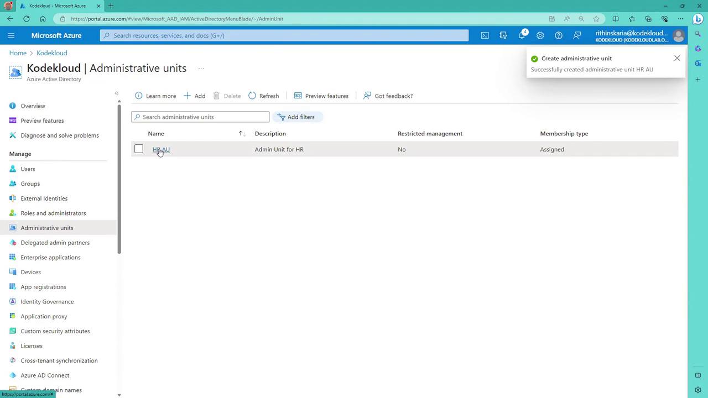Navigate to Groups
Image resolution: width=708 pixels, height=398 pixels.
30,184
